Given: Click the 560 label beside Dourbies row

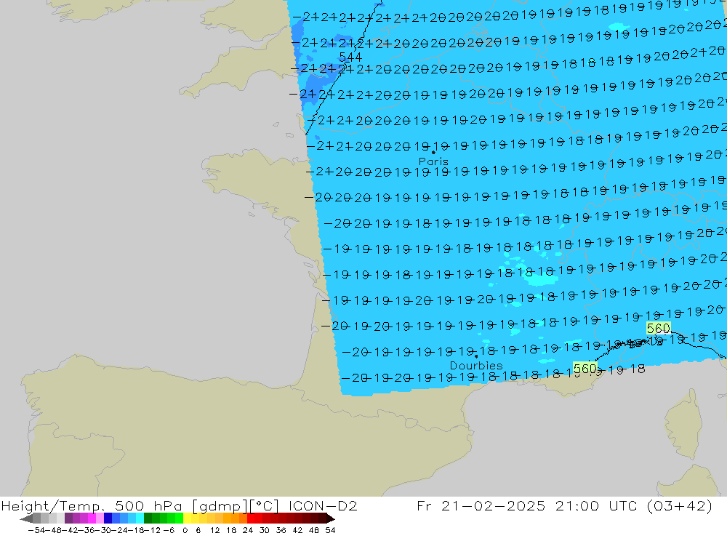Looking at the screenshot, I should pyautogui.click(x=585, y=369).
